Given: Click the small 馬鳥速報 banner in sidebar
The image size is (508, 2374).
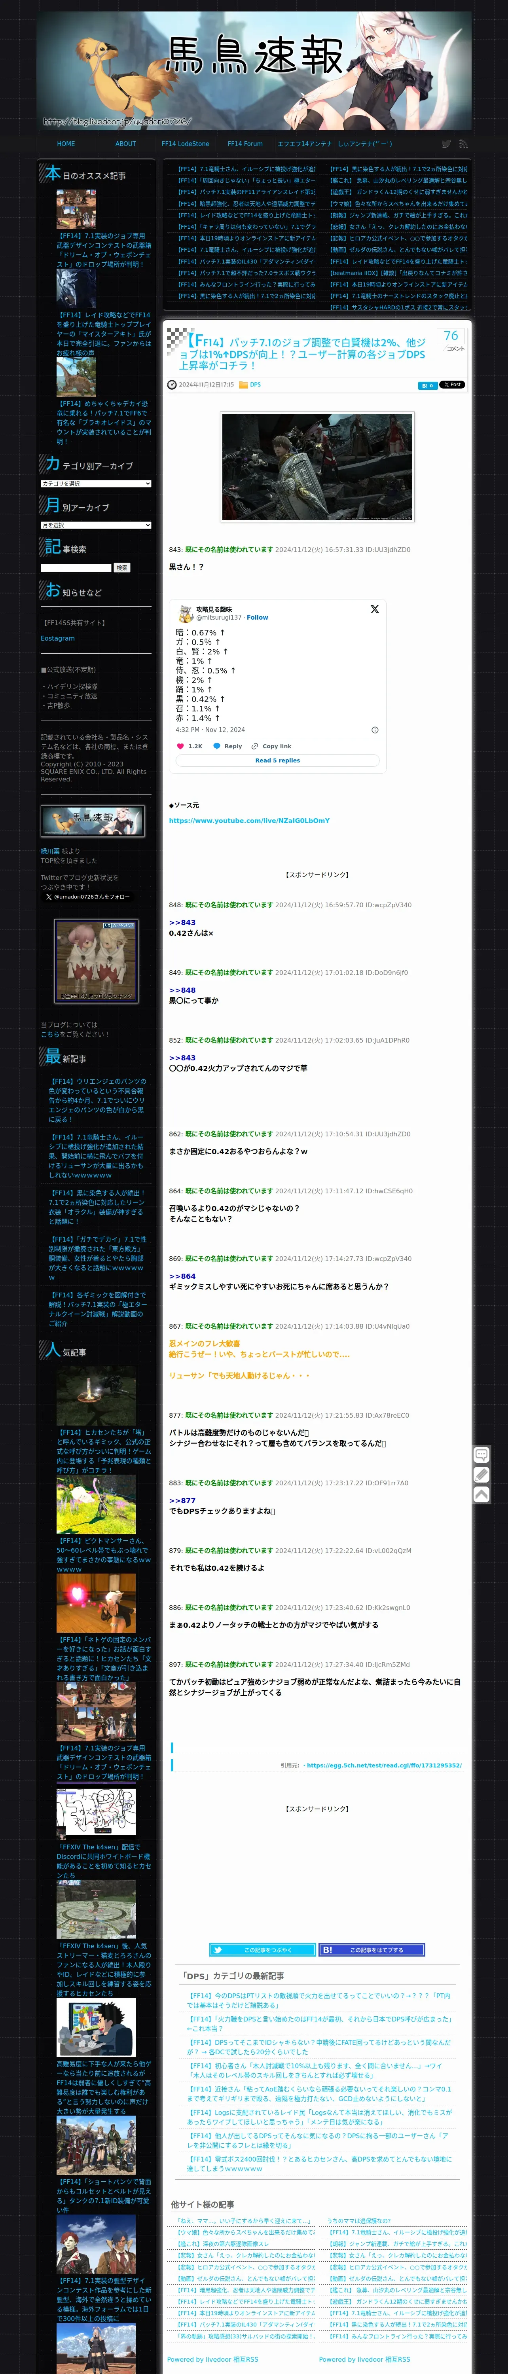Looking at the screenshot, I should (x=92, y=820).
